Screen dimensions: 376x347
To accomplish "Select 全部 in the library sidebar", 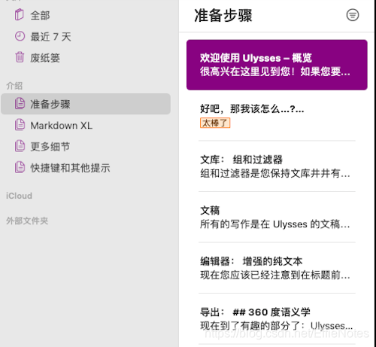I will [x=40, y=15].
